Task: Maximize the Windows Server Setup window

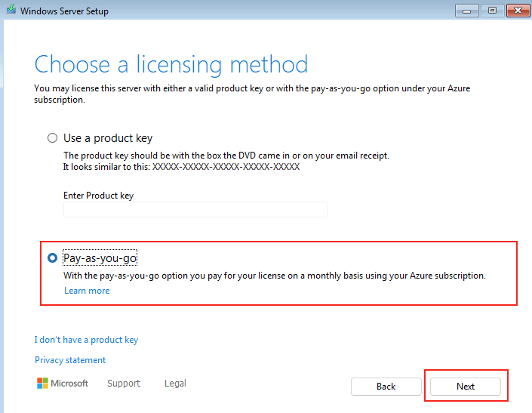Action: tap(492, 11)
